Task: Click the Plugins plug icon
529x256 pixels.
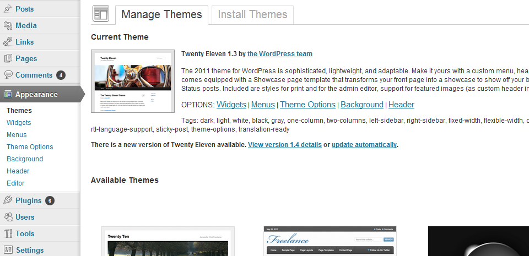Action: tap(8, 200)
